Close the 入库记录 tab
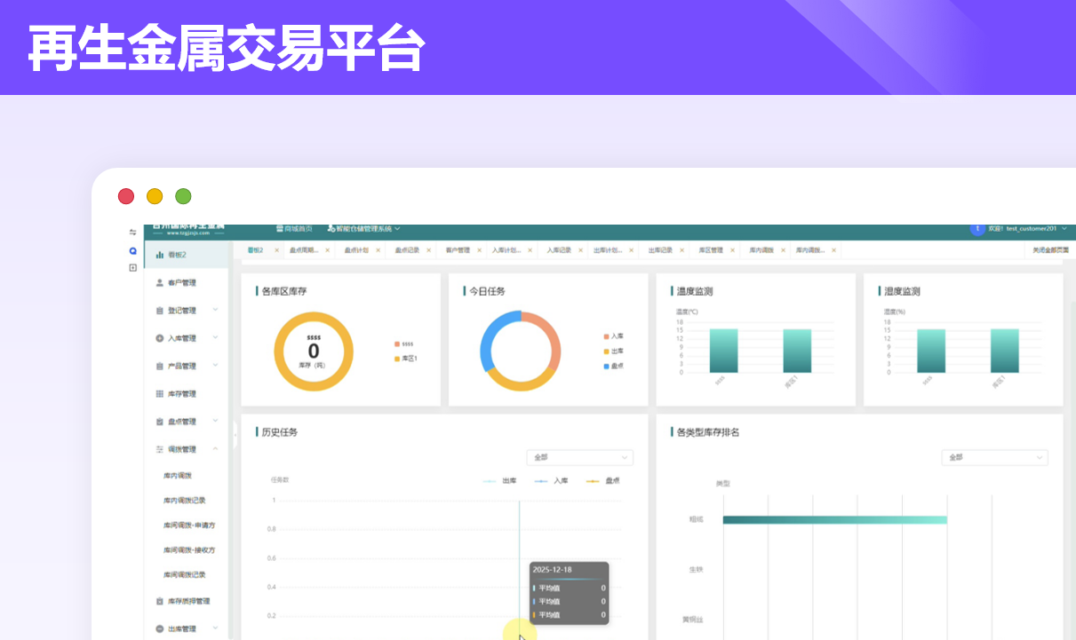Image resolution: width=1076 pixels, height=640 pixels. point(581,250)
